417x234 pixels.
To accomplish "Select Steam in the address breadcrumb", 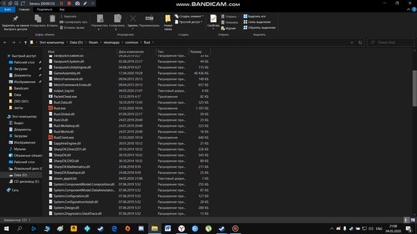I will [x=93, y=42].
